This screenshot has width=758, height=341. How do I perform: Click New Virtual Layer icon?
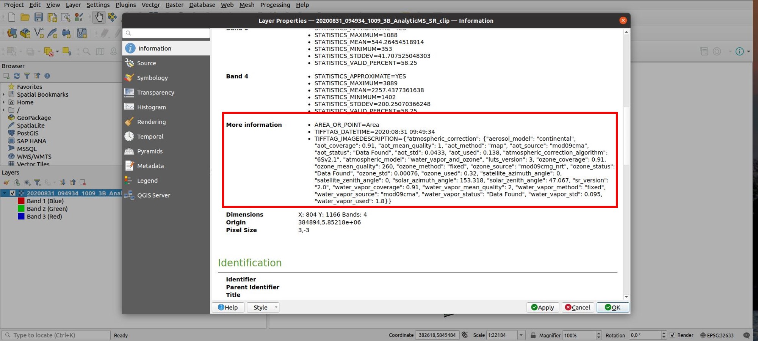(x=81, y=33)
